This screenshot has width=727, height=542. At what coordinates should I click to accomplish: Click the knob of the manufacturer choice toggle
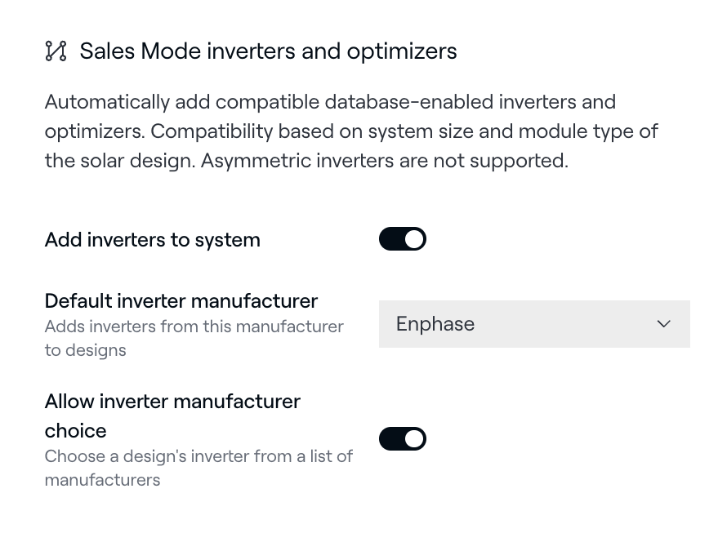(414, 439)
